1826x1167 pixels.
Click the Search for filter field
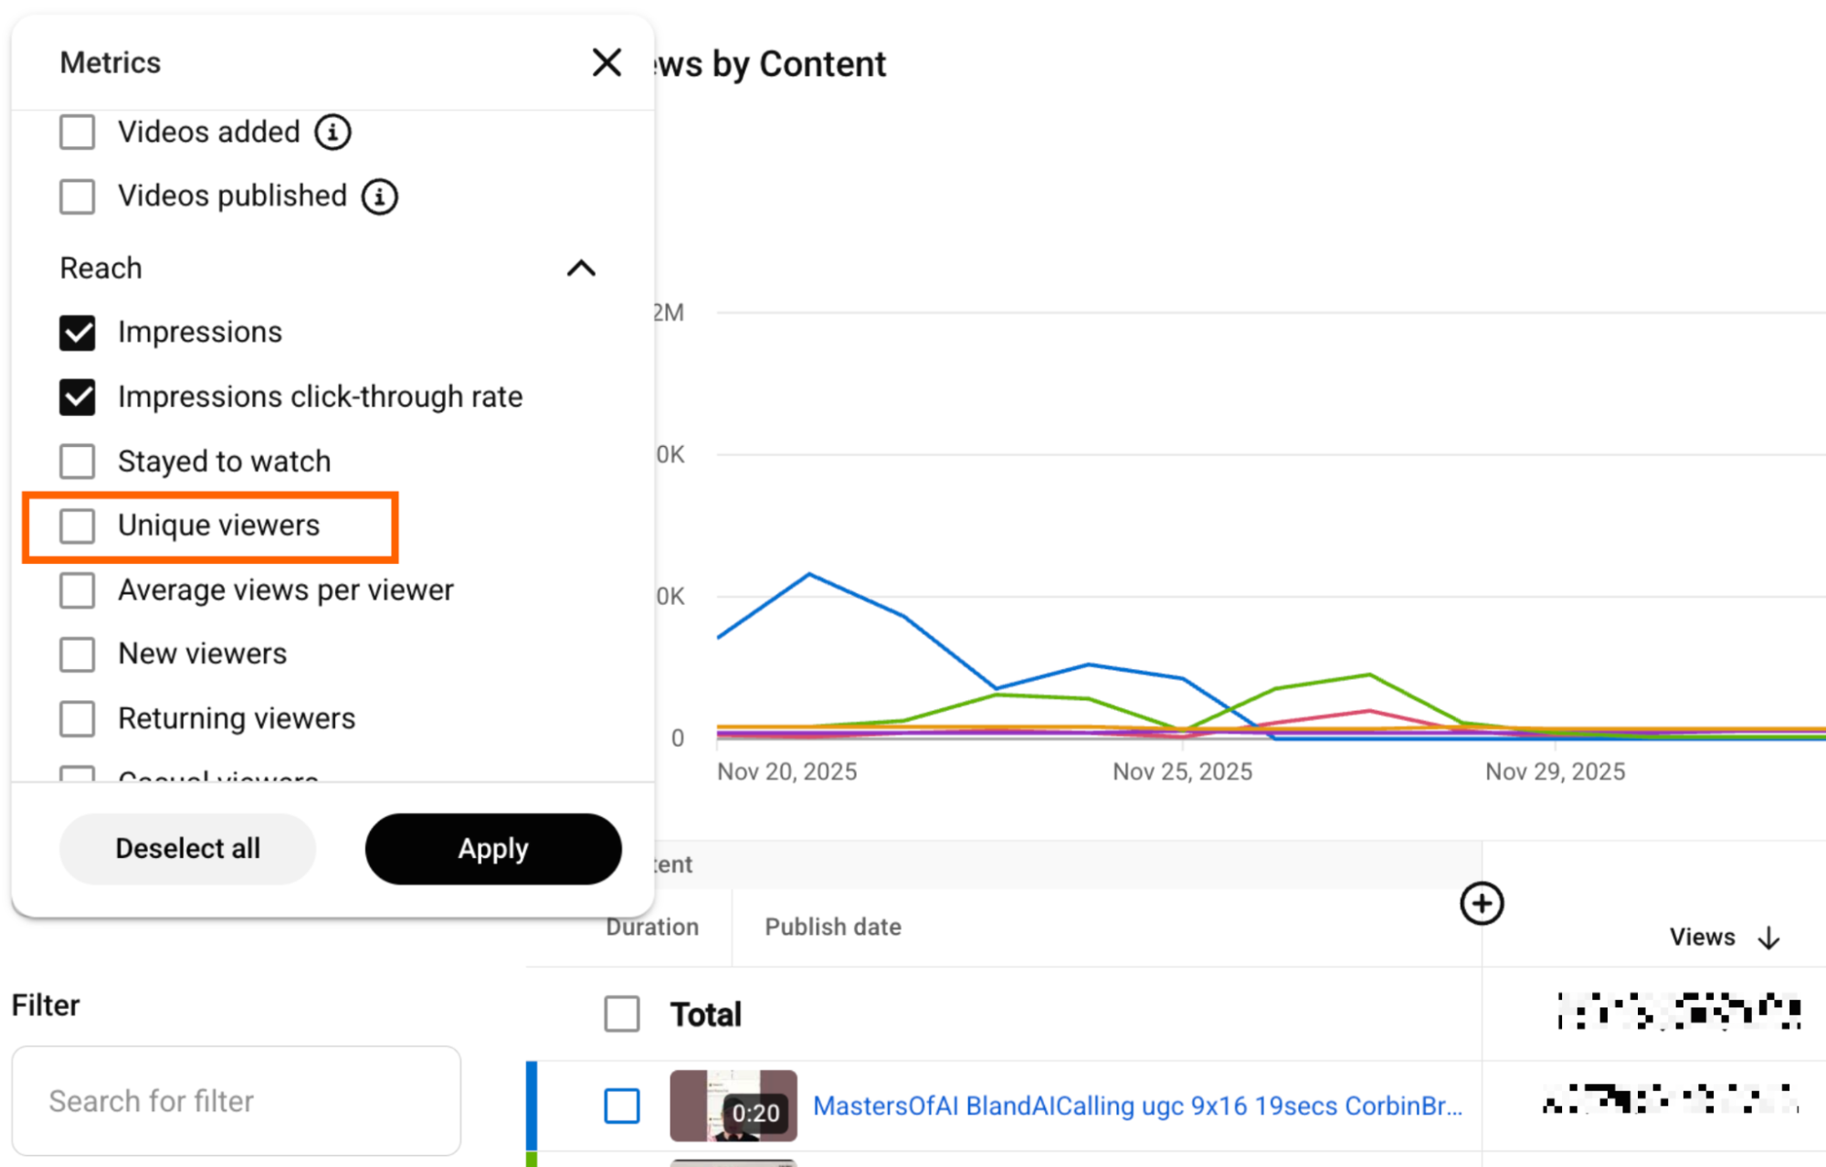coord(236,1100)
